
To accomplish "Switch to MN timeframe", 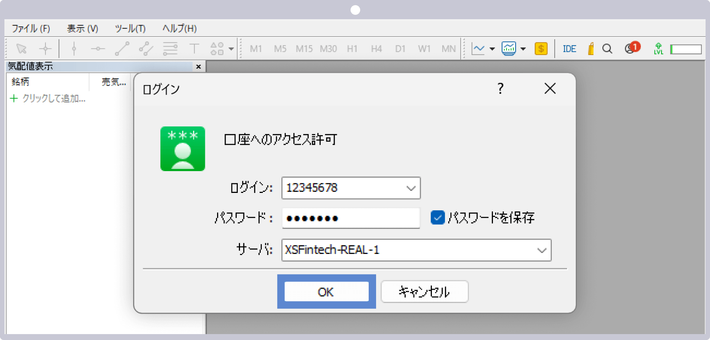I will [449, 49].
